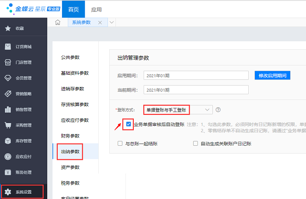The height and width of the screenshot is (199, 306).
Task: Open 基础资料参数 in the parameter list
Action: pos(75,73)
